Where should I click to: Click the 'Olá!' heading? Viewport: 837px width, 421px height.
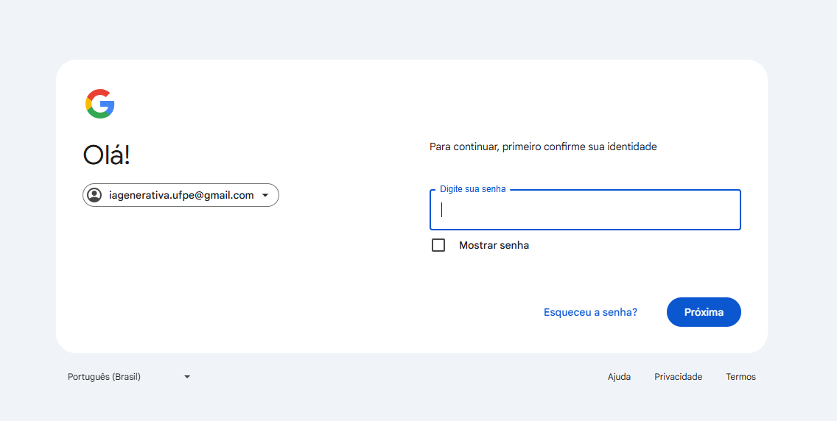(106, 155)
